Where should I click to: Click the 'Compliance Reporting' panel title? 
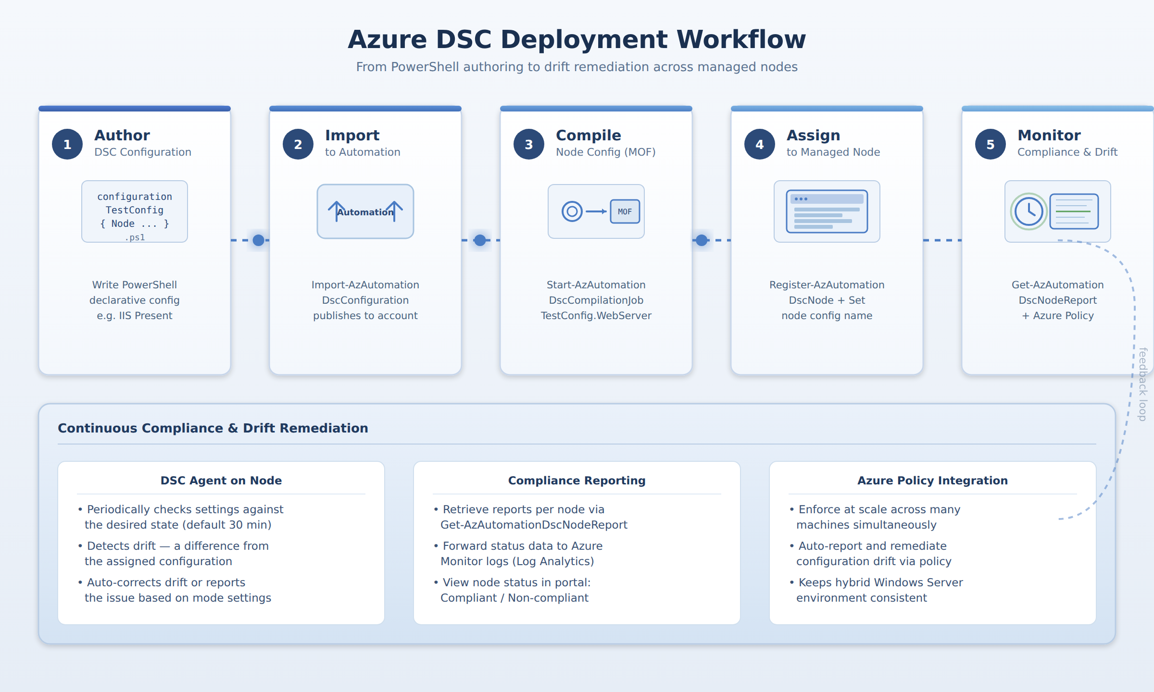(577, 481)
